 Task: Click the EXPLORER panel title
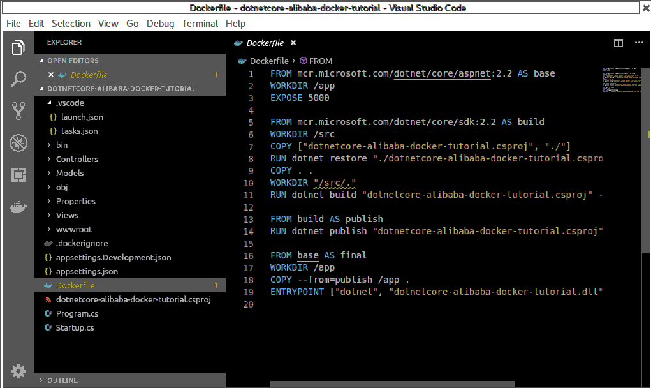(64, 42)
